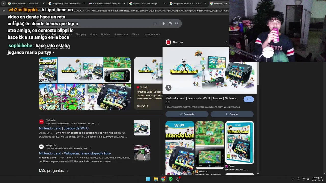Image resolution: width=326 pixels, height=183 pixels.
Task: Show hidden system tray icons
Action: coord(293,179)
